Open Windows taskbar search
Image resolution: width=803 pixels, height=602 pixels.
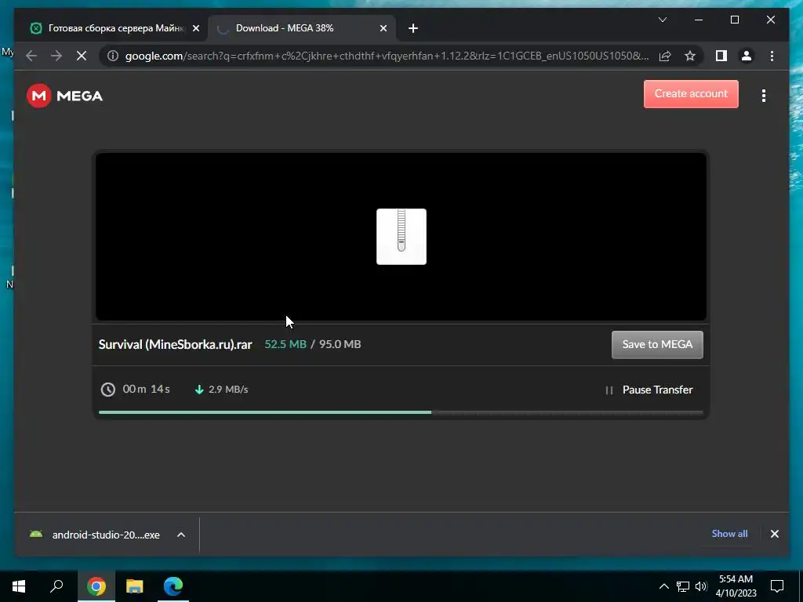point(56,586)
